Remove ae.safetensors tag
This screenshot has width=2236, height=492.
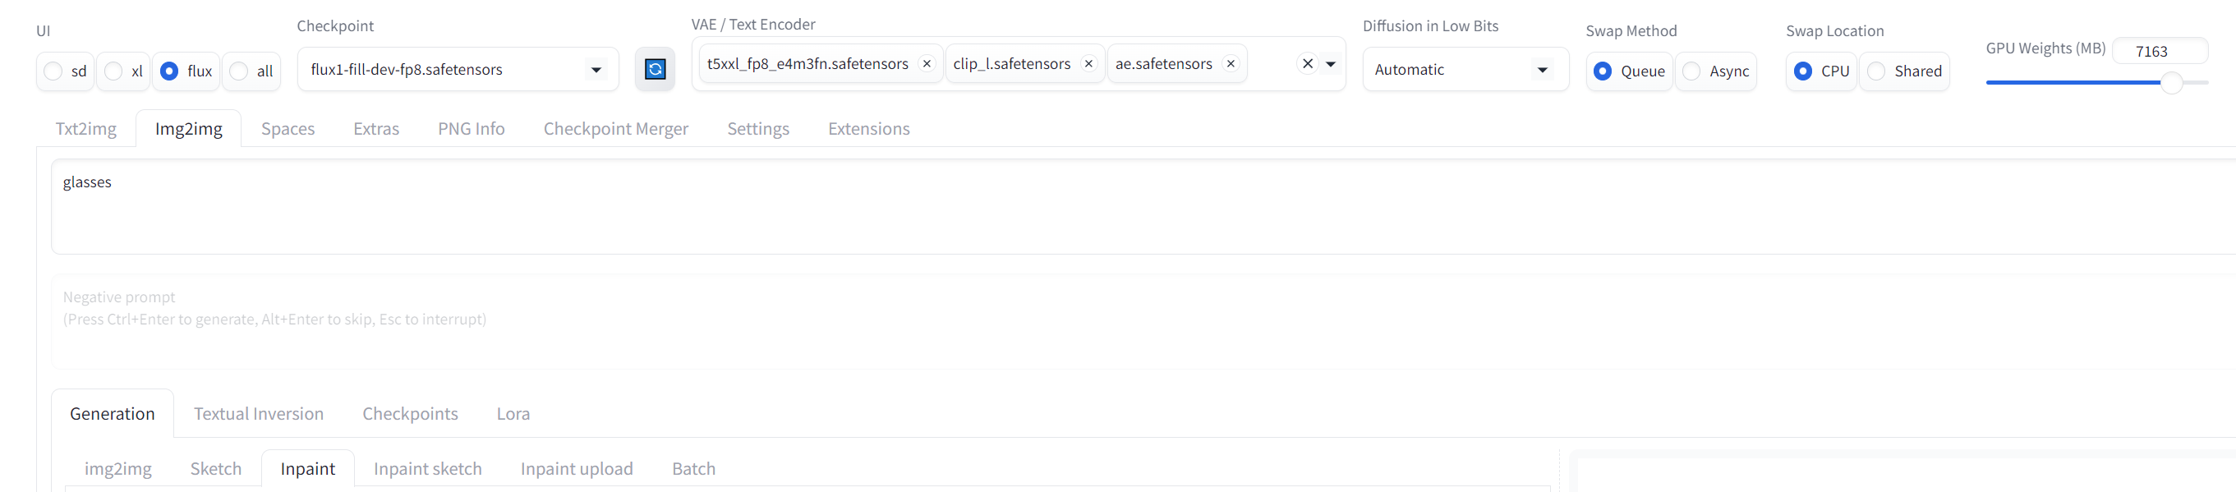pos(1230,64)
